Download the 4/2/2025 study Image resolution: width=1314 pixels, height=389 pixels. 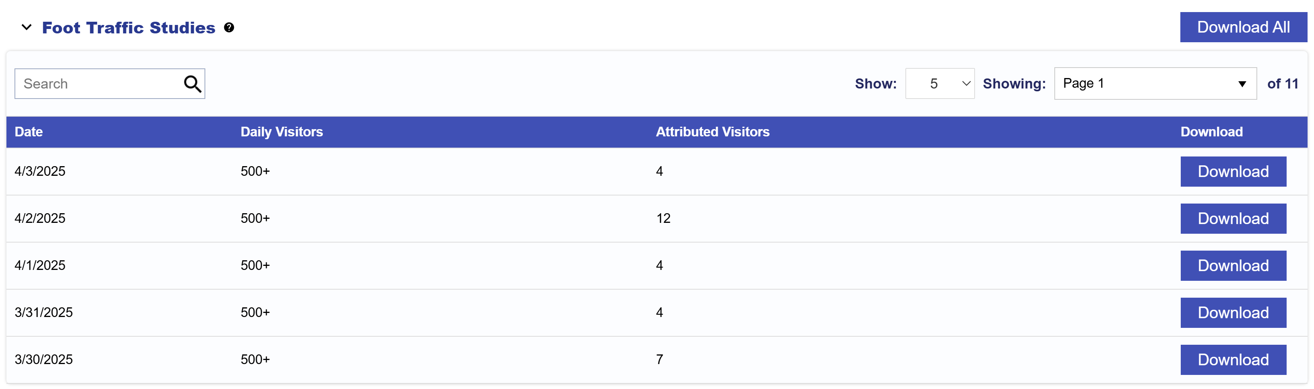(x=1233, y=219)
